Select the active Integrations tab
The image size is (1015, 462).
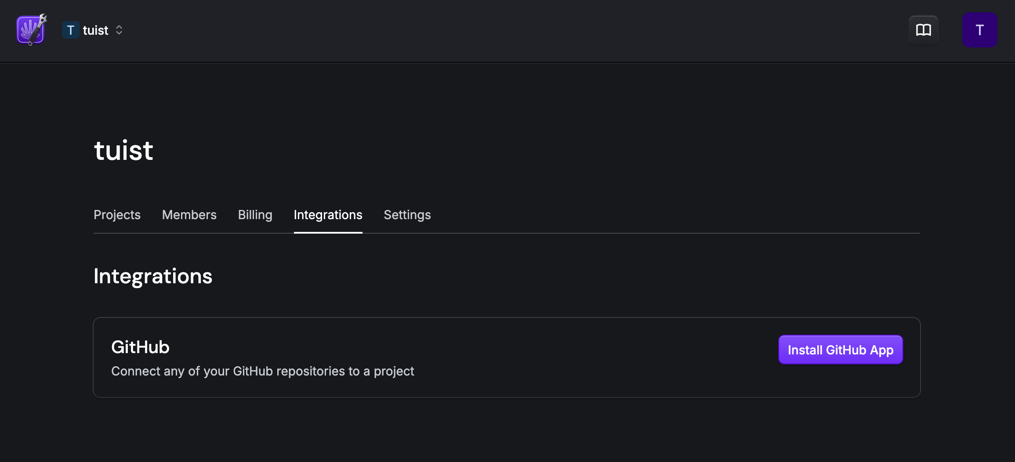328,215
